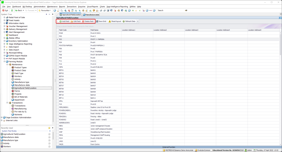
Task: Open the Favourites dropdown in toolbar
Action: click(x=46, y=10)
